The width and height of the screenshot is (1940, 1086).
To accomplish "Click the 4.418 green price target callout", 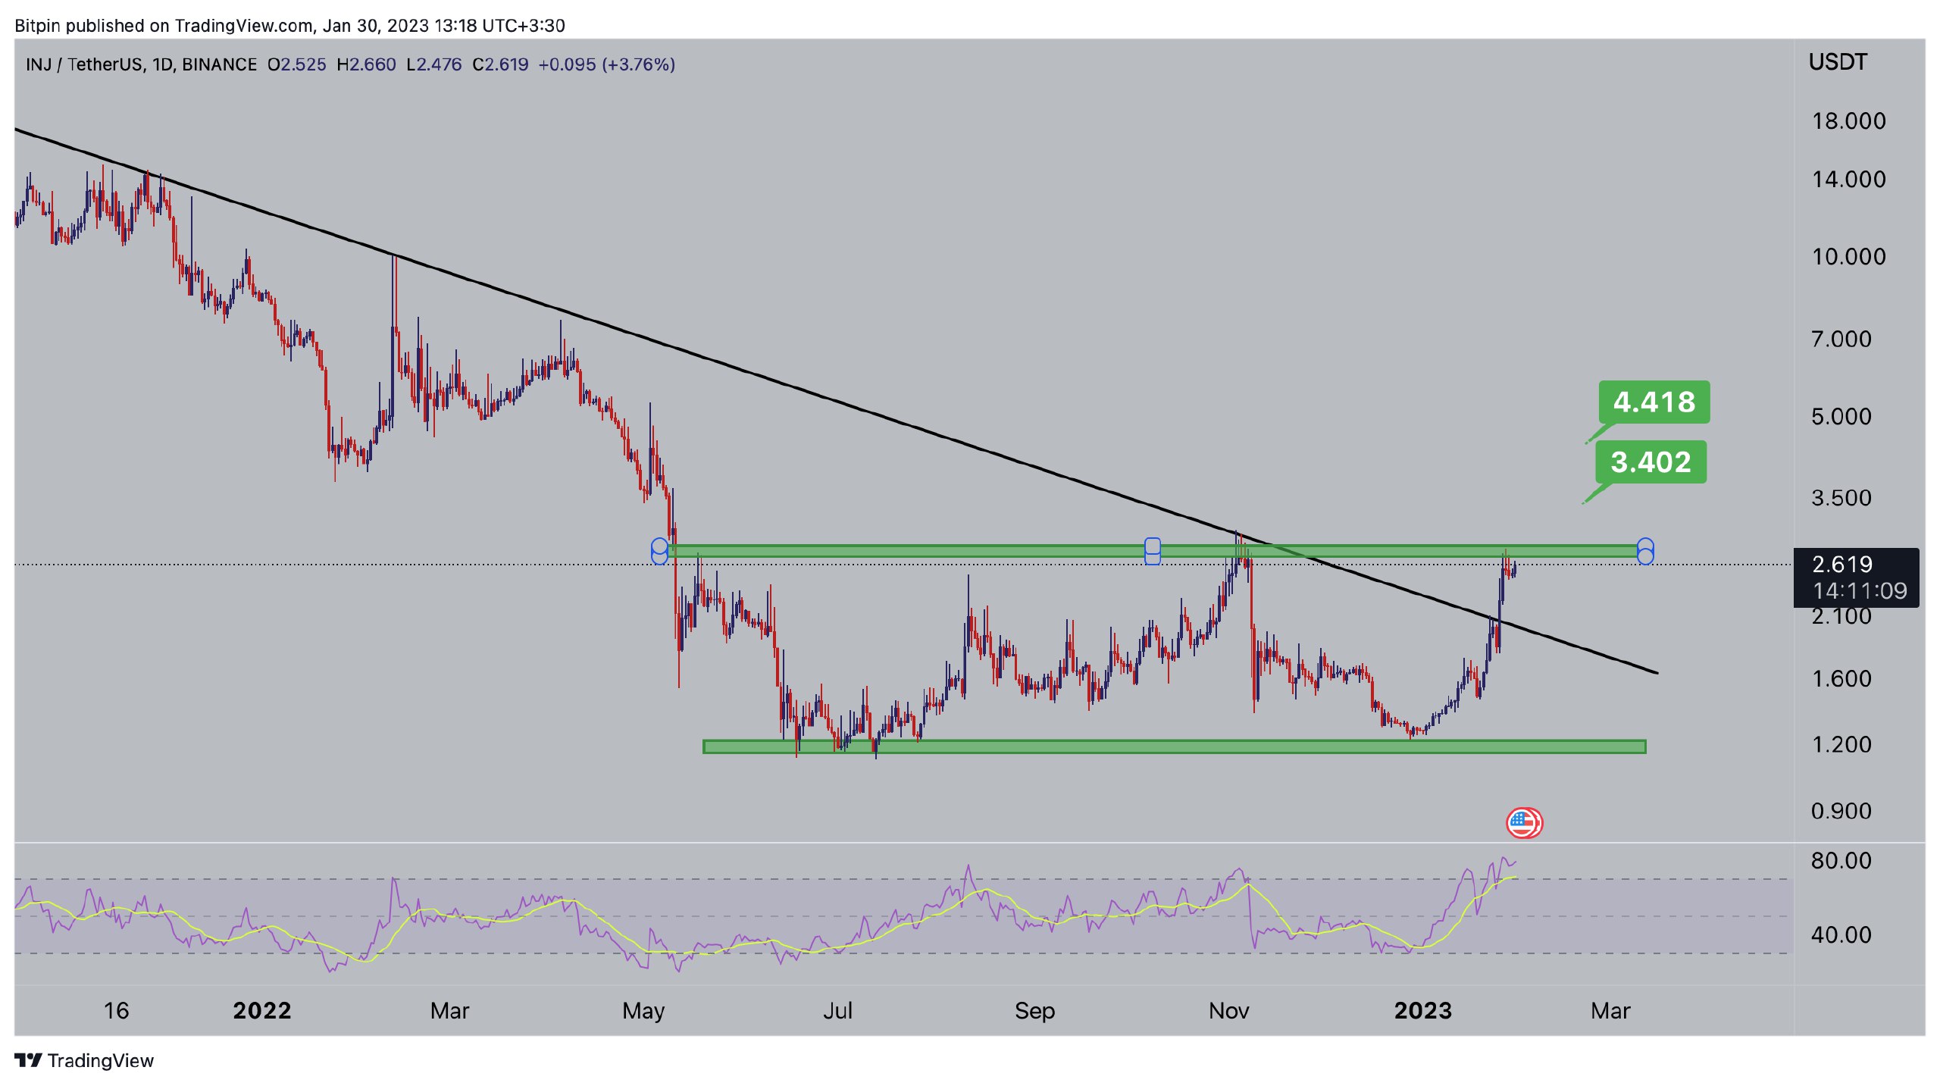I will click(1654, 402).
